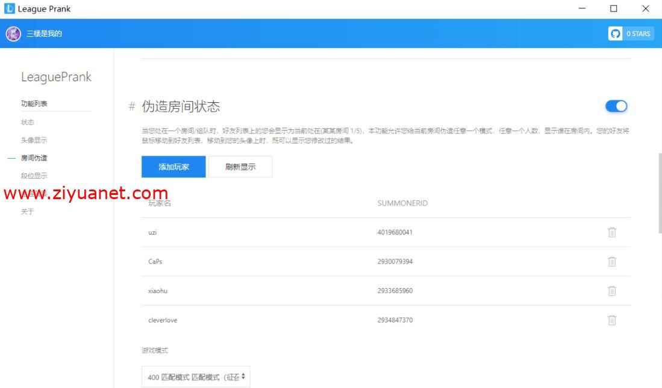Click the 游戏模式 label
Viewport: 662px width, 388px height.
pos(155,350)
